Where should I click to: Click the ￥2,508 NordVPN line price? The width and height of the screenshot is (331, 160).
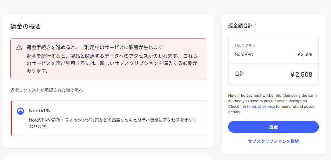304,54
